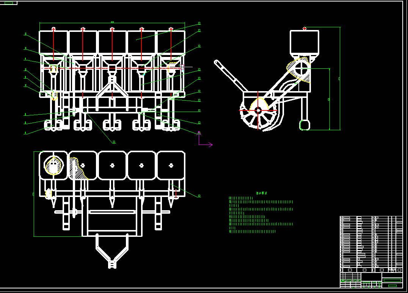Select the vertical depth dimension left of top view
Screen dimensions: 408x293
point(34,194)
